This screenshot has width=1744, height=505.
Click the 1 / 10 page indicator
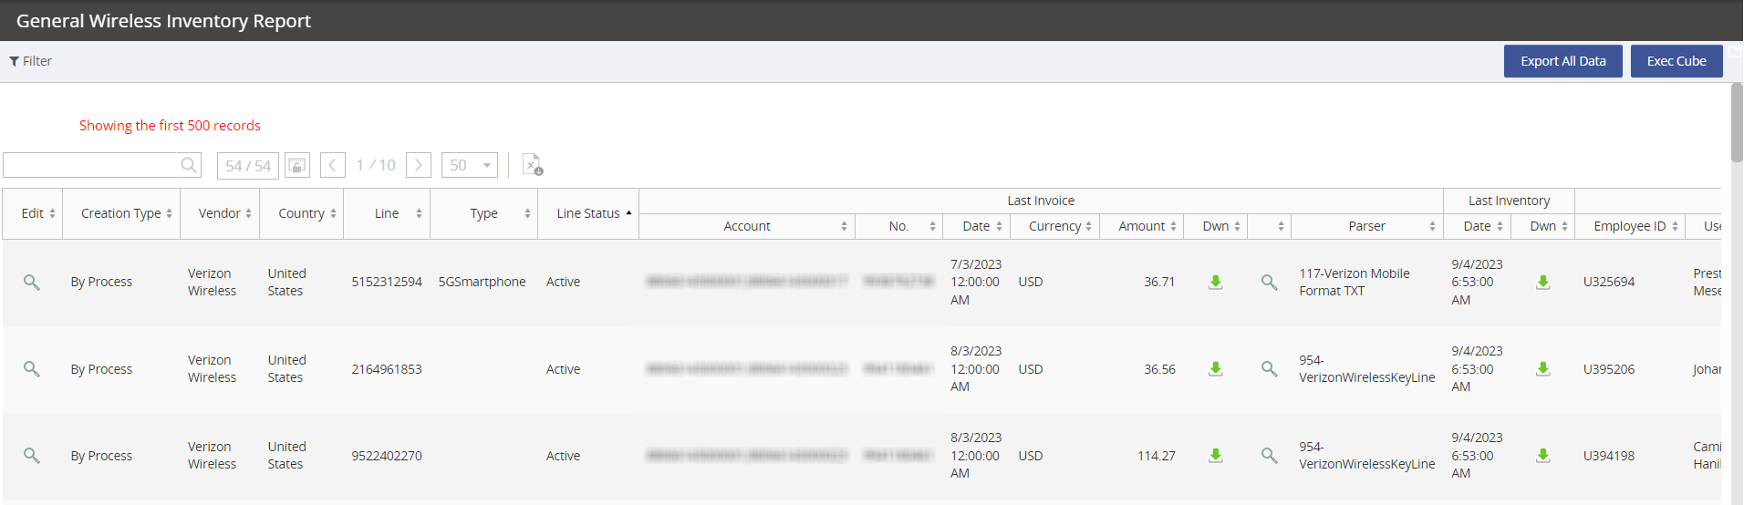coord(376,165)
